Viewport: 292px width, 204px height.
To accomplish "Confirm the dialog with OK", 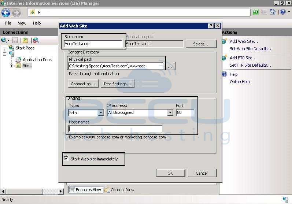I will click(170, 173).
